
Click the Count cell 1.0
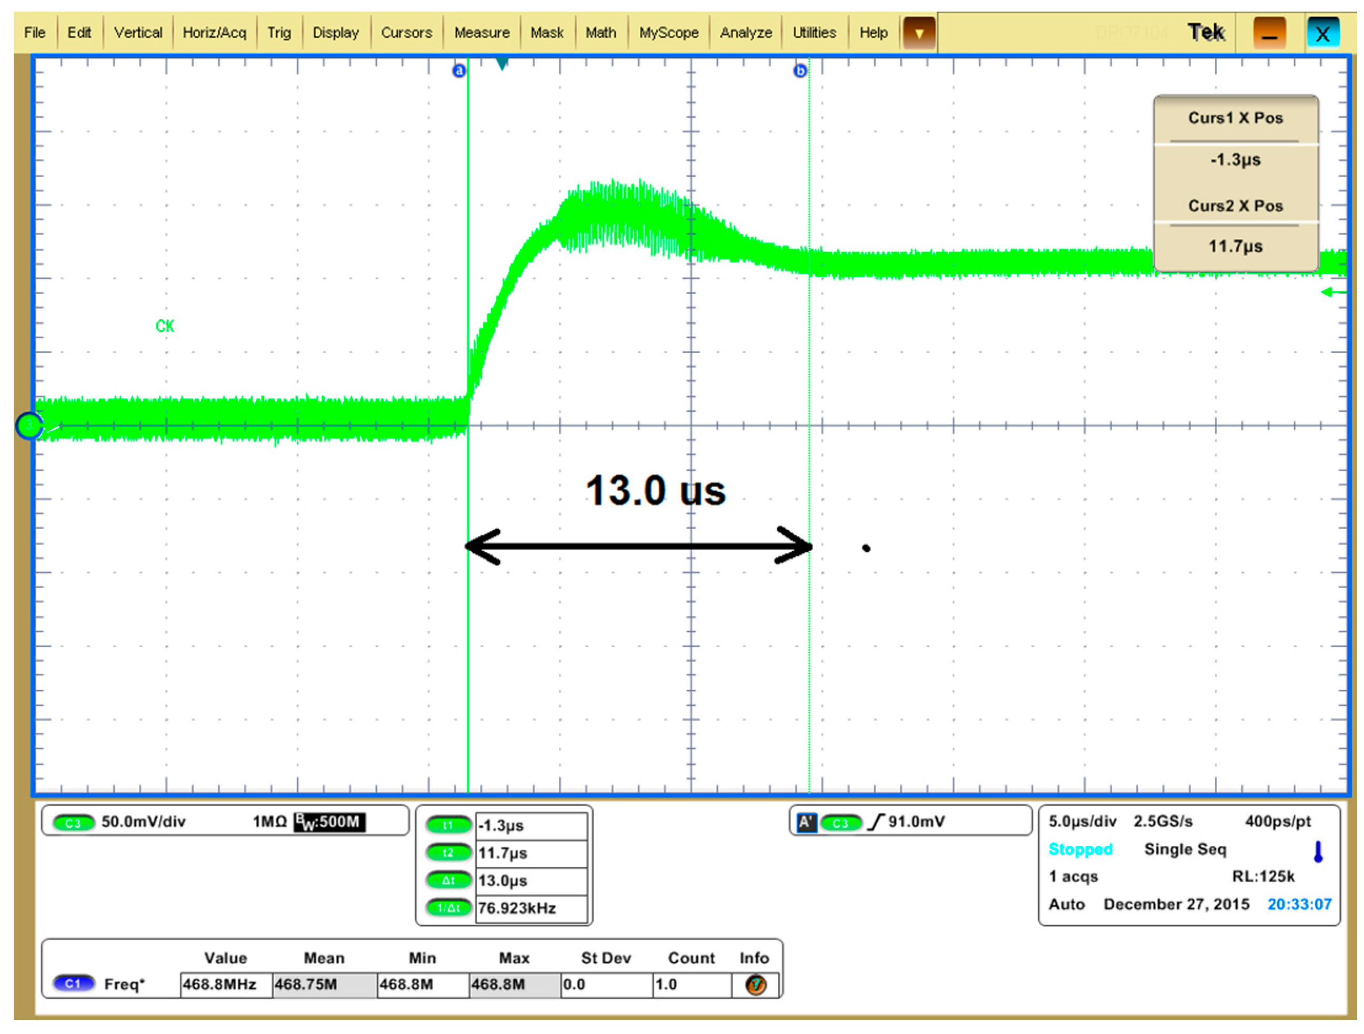coord(693,985)
